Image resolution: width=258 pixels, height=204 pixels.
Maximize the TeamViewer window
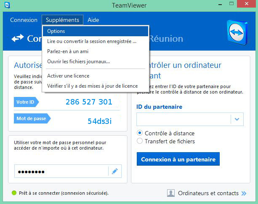(x=231, y=4)
